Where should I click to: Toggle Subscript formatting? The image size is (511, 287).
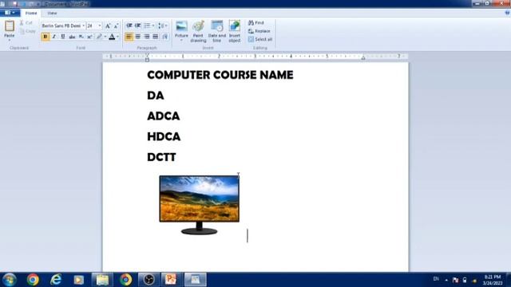[81, 37]
